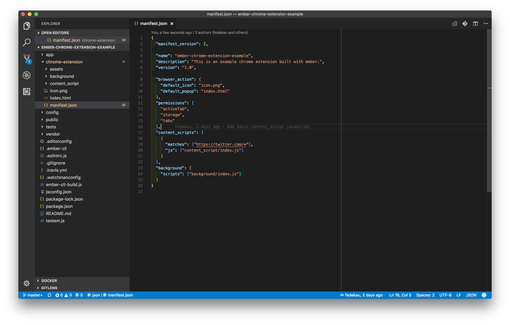Open the jsconfig.json file
Viewport: 510px width, 325px height.
pos(82,192)
